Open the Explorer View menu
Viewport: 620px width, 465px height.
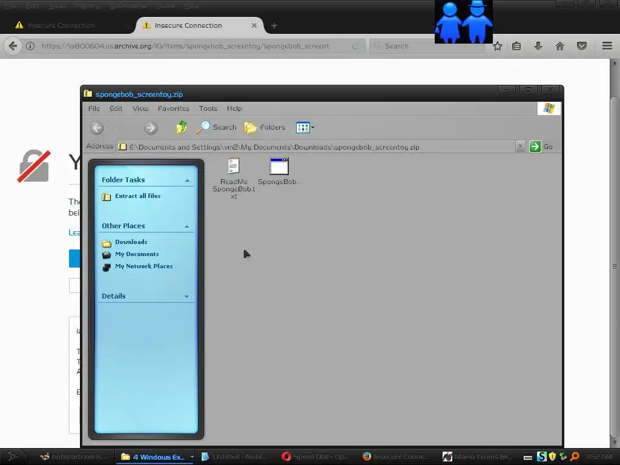(x=140, y=108)
